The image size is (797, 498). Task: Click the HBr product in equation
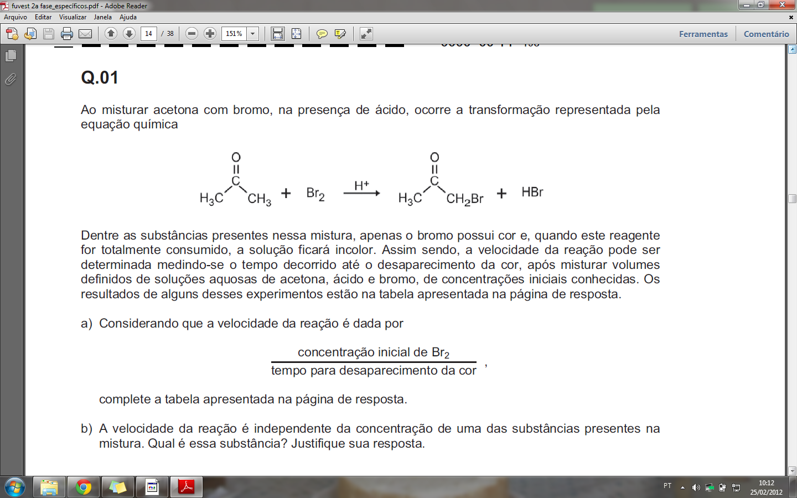(x=532, y=192)
